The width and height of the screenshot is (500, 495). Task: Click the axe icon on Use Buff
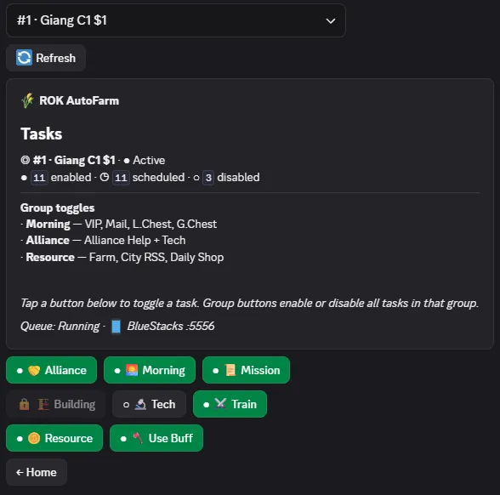tap(138, 438)
